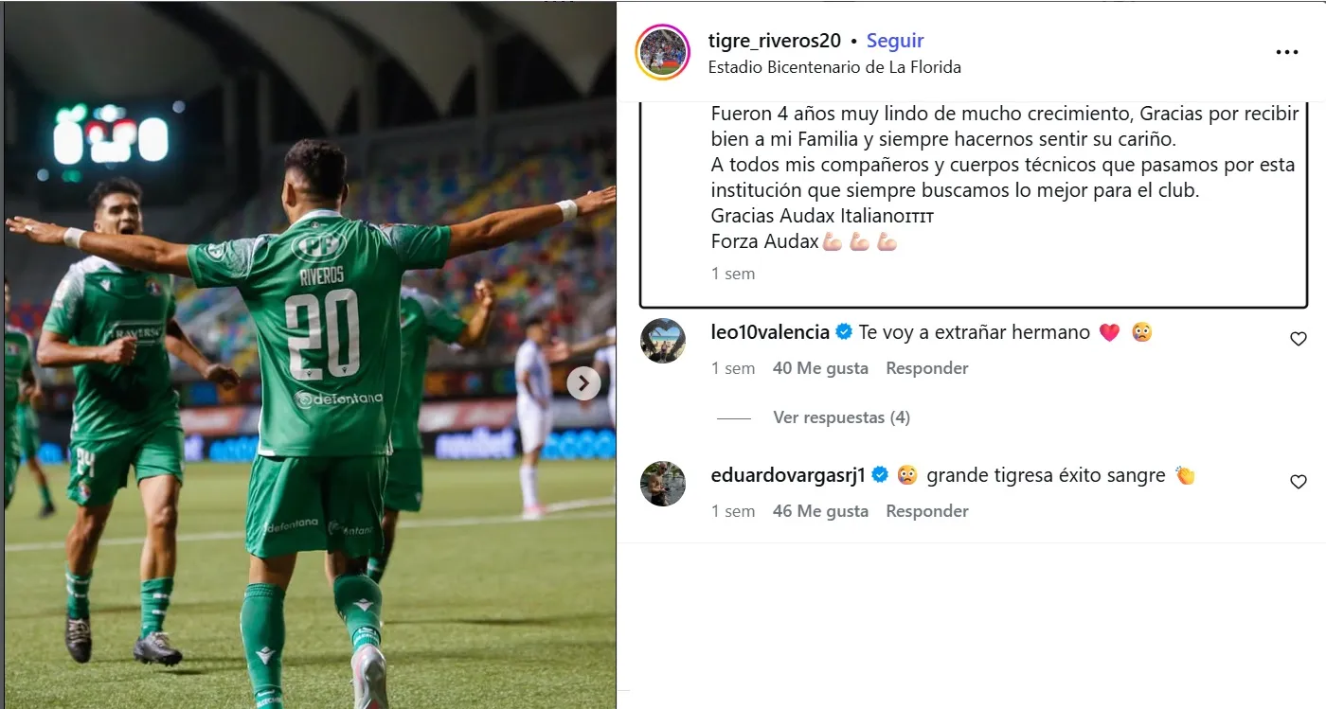This screenshot has width=1326, height=709.
Task: Click verified badge next to leo10valencia
Action: [844, 332]
